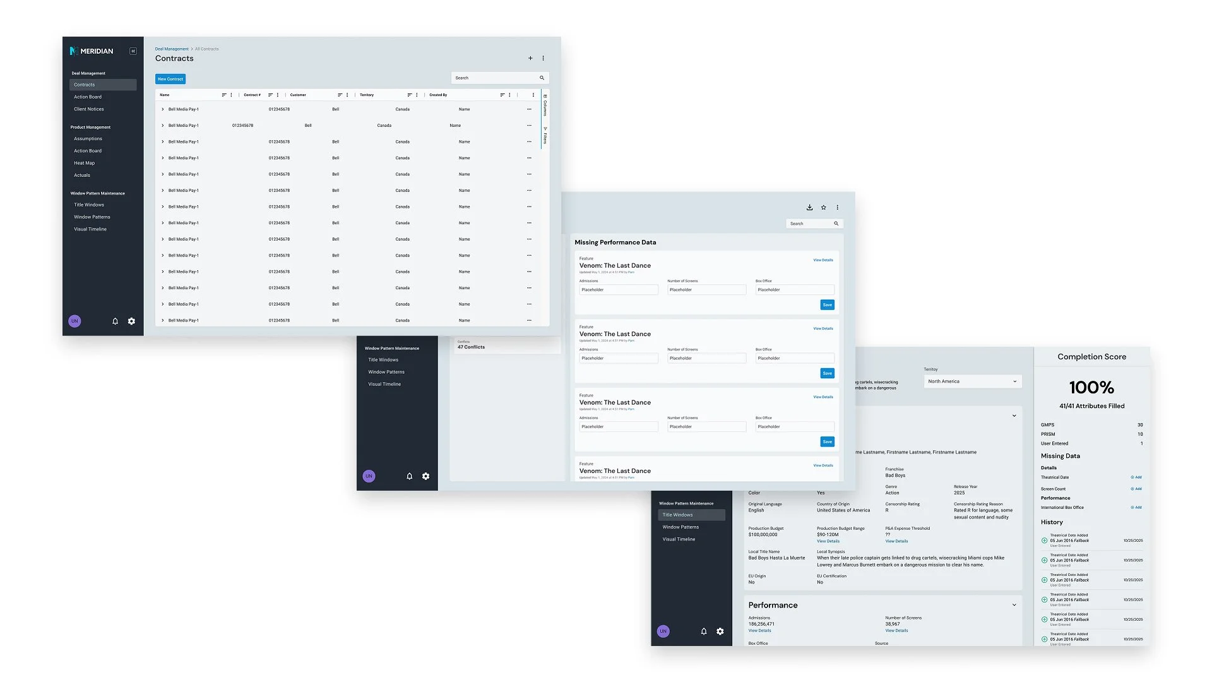This screenshot has height=682, width=1212.
Task: Open the Filters side panel tab
Action: coord(545,135)
